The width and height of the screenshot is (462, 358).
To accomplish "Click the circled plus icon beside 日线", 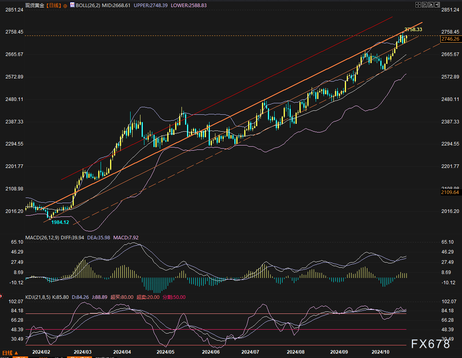I will pyautogui.click(x=65, y=6).
